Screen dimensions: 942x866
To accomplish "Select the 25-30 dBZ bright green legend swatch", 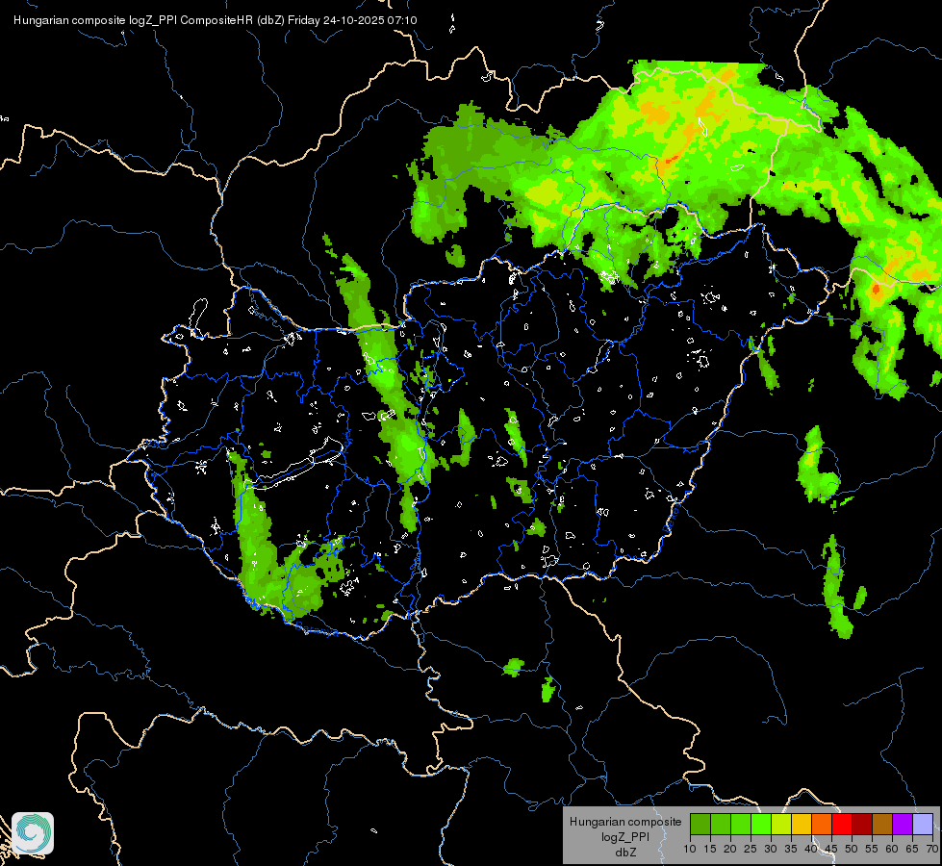I will [x=761, y=824].
